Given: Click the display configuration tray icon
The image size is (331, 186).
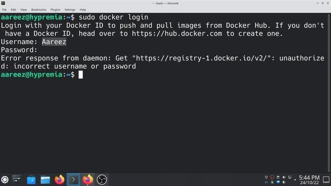Looking at the screenshot, I should coord(290,177).
